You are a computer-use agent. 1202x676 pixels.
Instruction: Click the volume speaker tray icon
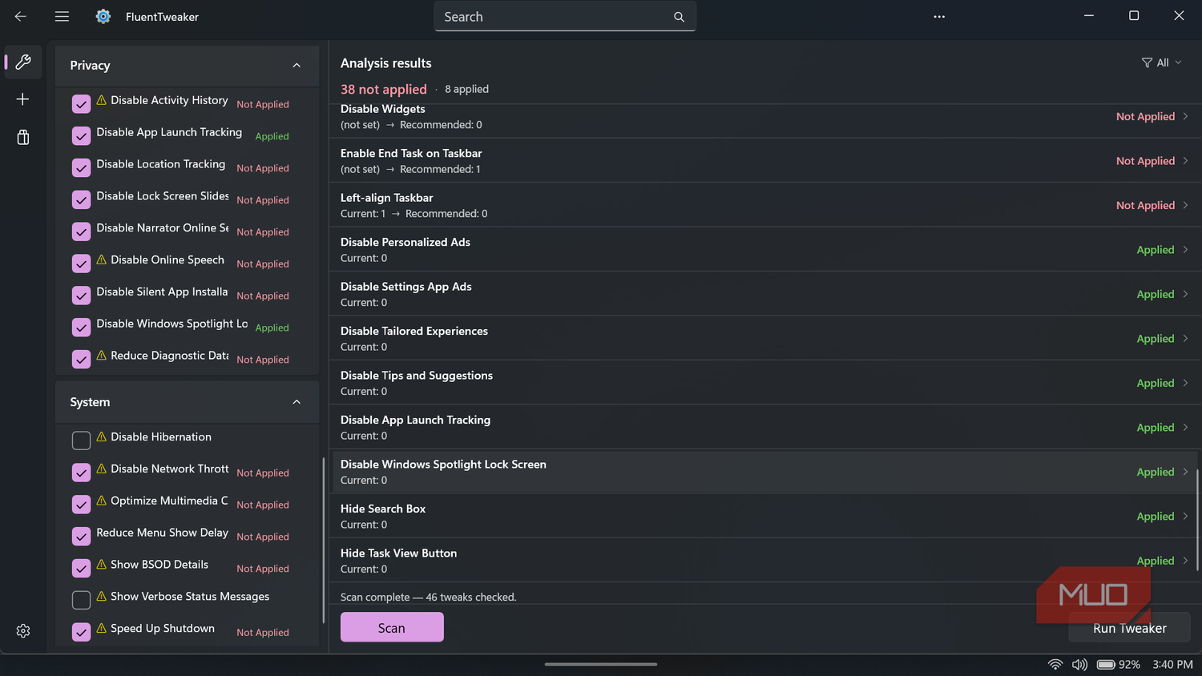tap(1079, 665)
